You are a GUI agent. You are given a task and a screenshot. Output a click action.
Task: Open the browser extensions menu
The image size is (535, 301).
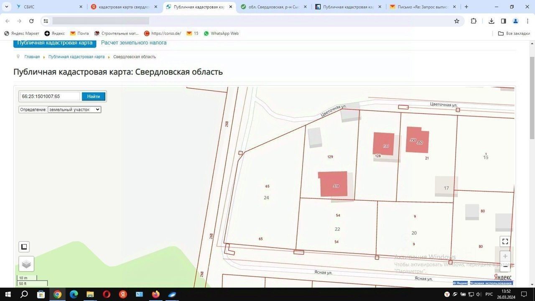[x=474, y=21]
